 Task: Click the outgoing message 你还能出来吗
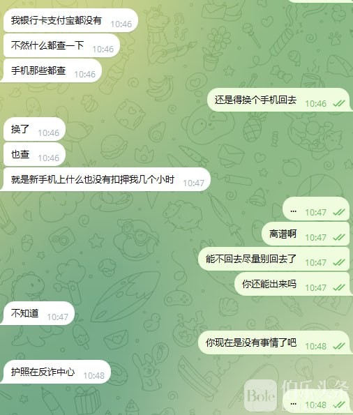[292, 285]
